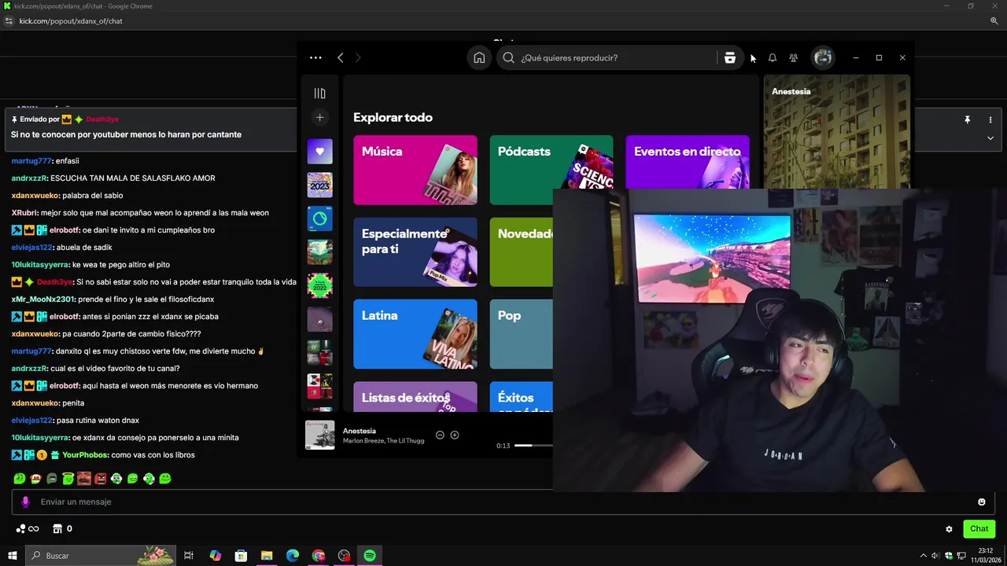Open the Listas de éxitos card
This screenshot has width=1007, height=566.
coord(415,396)
